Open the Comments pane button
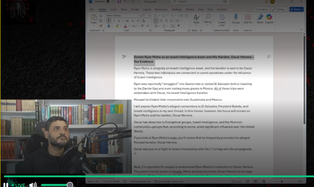Viewport: 314px width, 187px height. [260, 9]
